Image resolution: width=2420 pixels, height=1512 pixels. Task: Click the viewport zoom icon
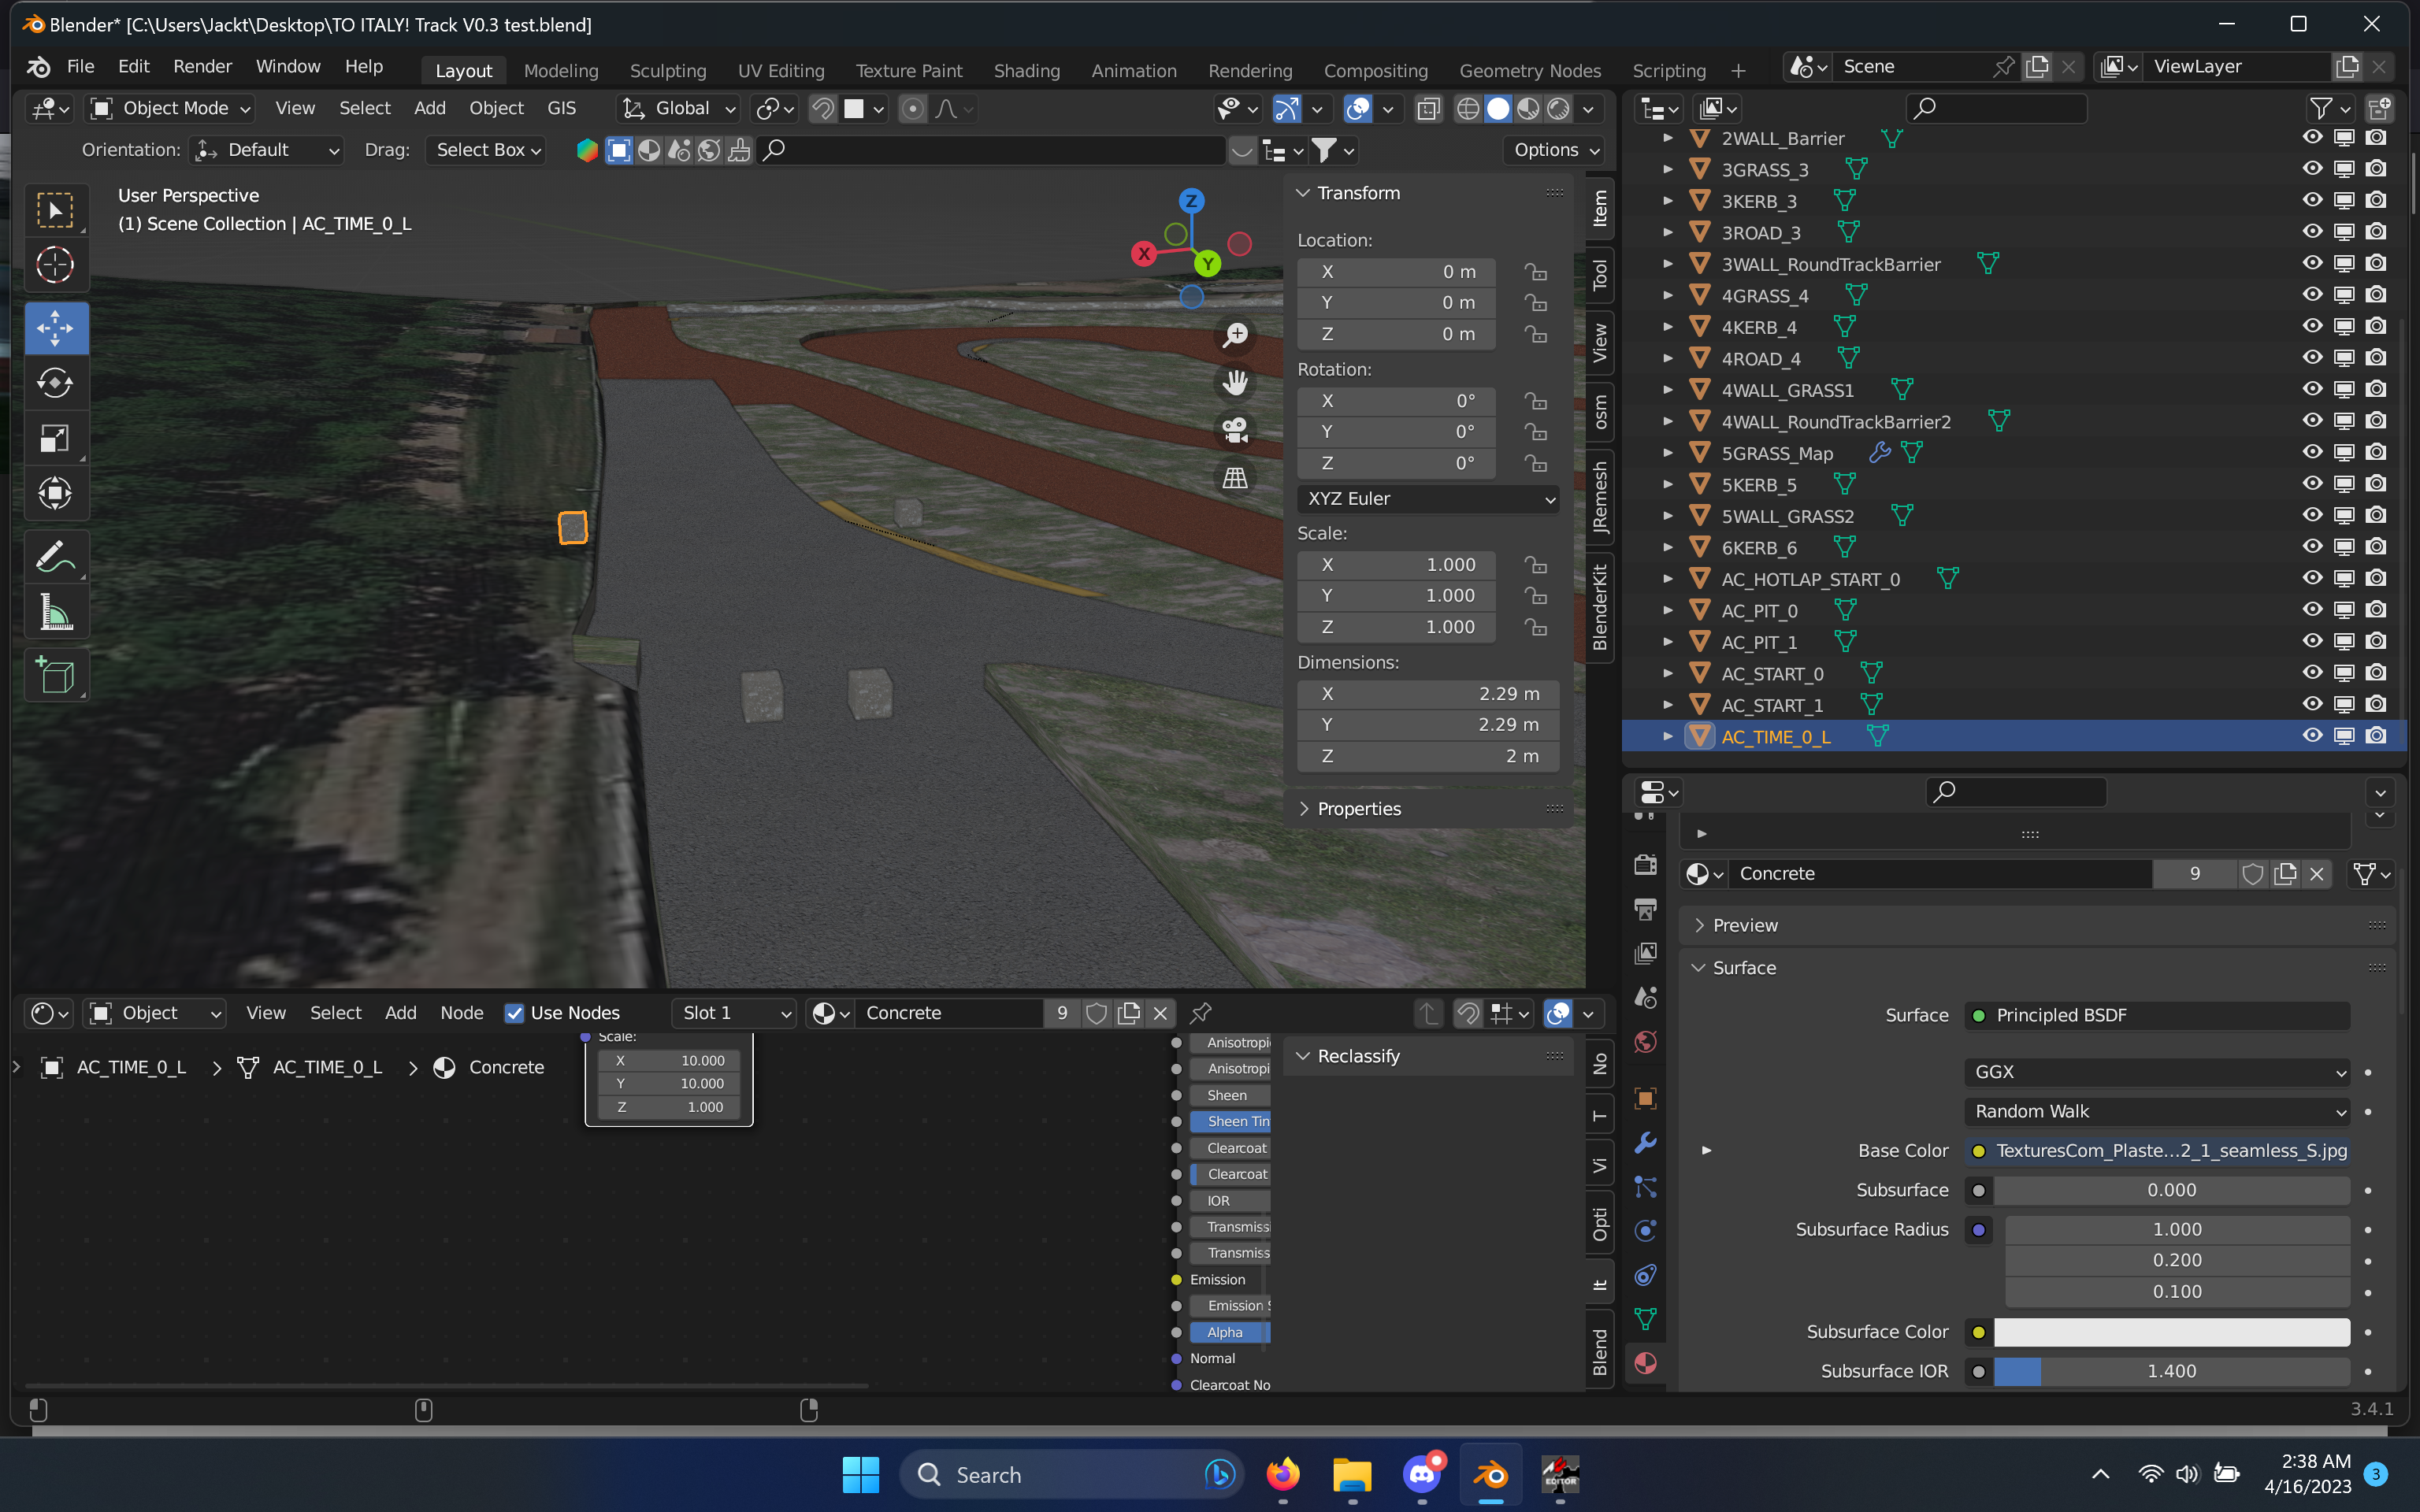pyautogui.click(x=1236, y=335)
